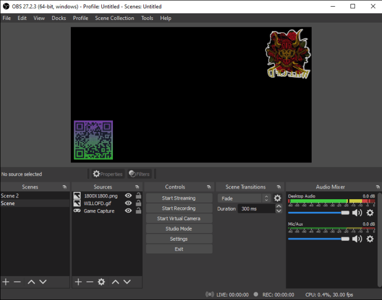Open transition properties gear next to Fade
Image resolution: width=382 pixels, height=300 pixels.
(277, 198)
